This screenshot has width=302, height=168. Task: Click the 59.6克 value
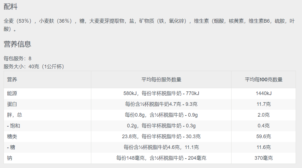[x=264, y=136]
